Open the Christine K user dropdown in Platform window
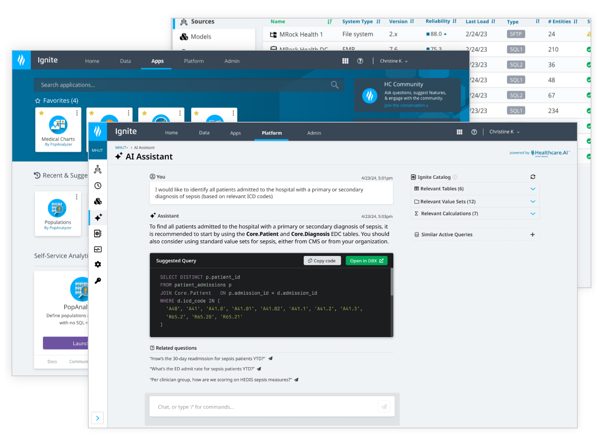This screenshot has height=447, width=596. click(504, 132)
